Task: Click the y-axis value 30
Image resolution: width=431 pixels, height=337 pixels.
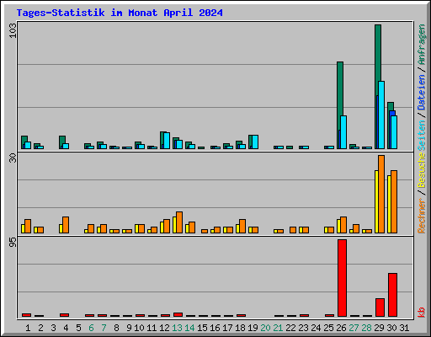Action: [13, 158]
